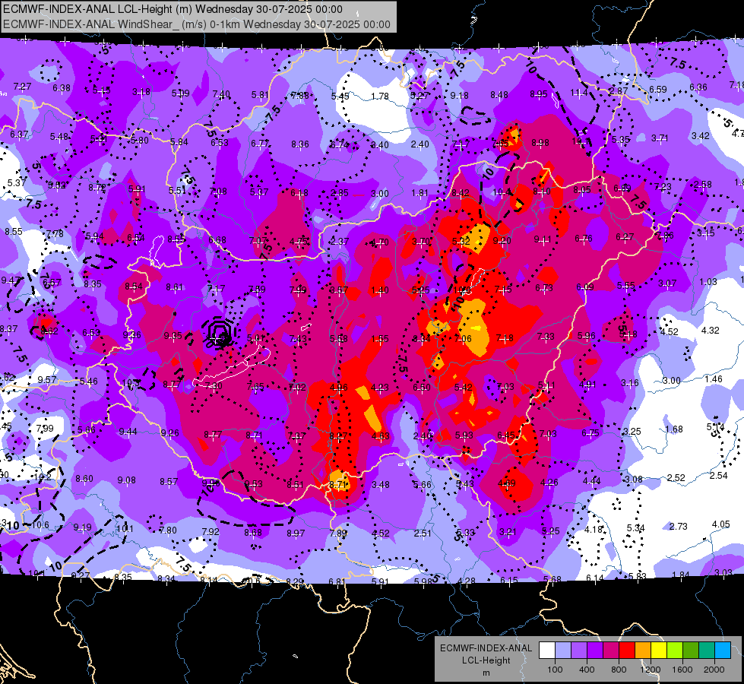Click the legend title ECMWF-INDEX-ANAL
744x684 pixels.
click(486, 648)
